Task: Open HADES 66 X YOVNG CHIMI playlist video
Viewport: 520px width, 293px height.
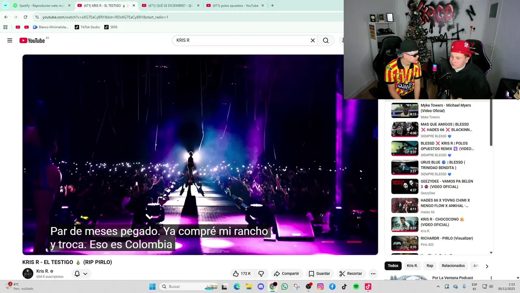Action: point(439,206)
